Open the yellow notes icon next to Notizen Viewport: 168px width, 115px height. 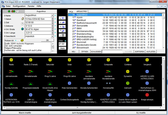pos(22,40)
